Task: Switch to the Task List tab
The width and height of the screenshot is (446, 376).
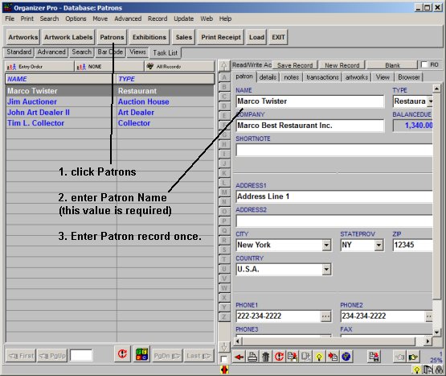Action: [x=166, y=53]
